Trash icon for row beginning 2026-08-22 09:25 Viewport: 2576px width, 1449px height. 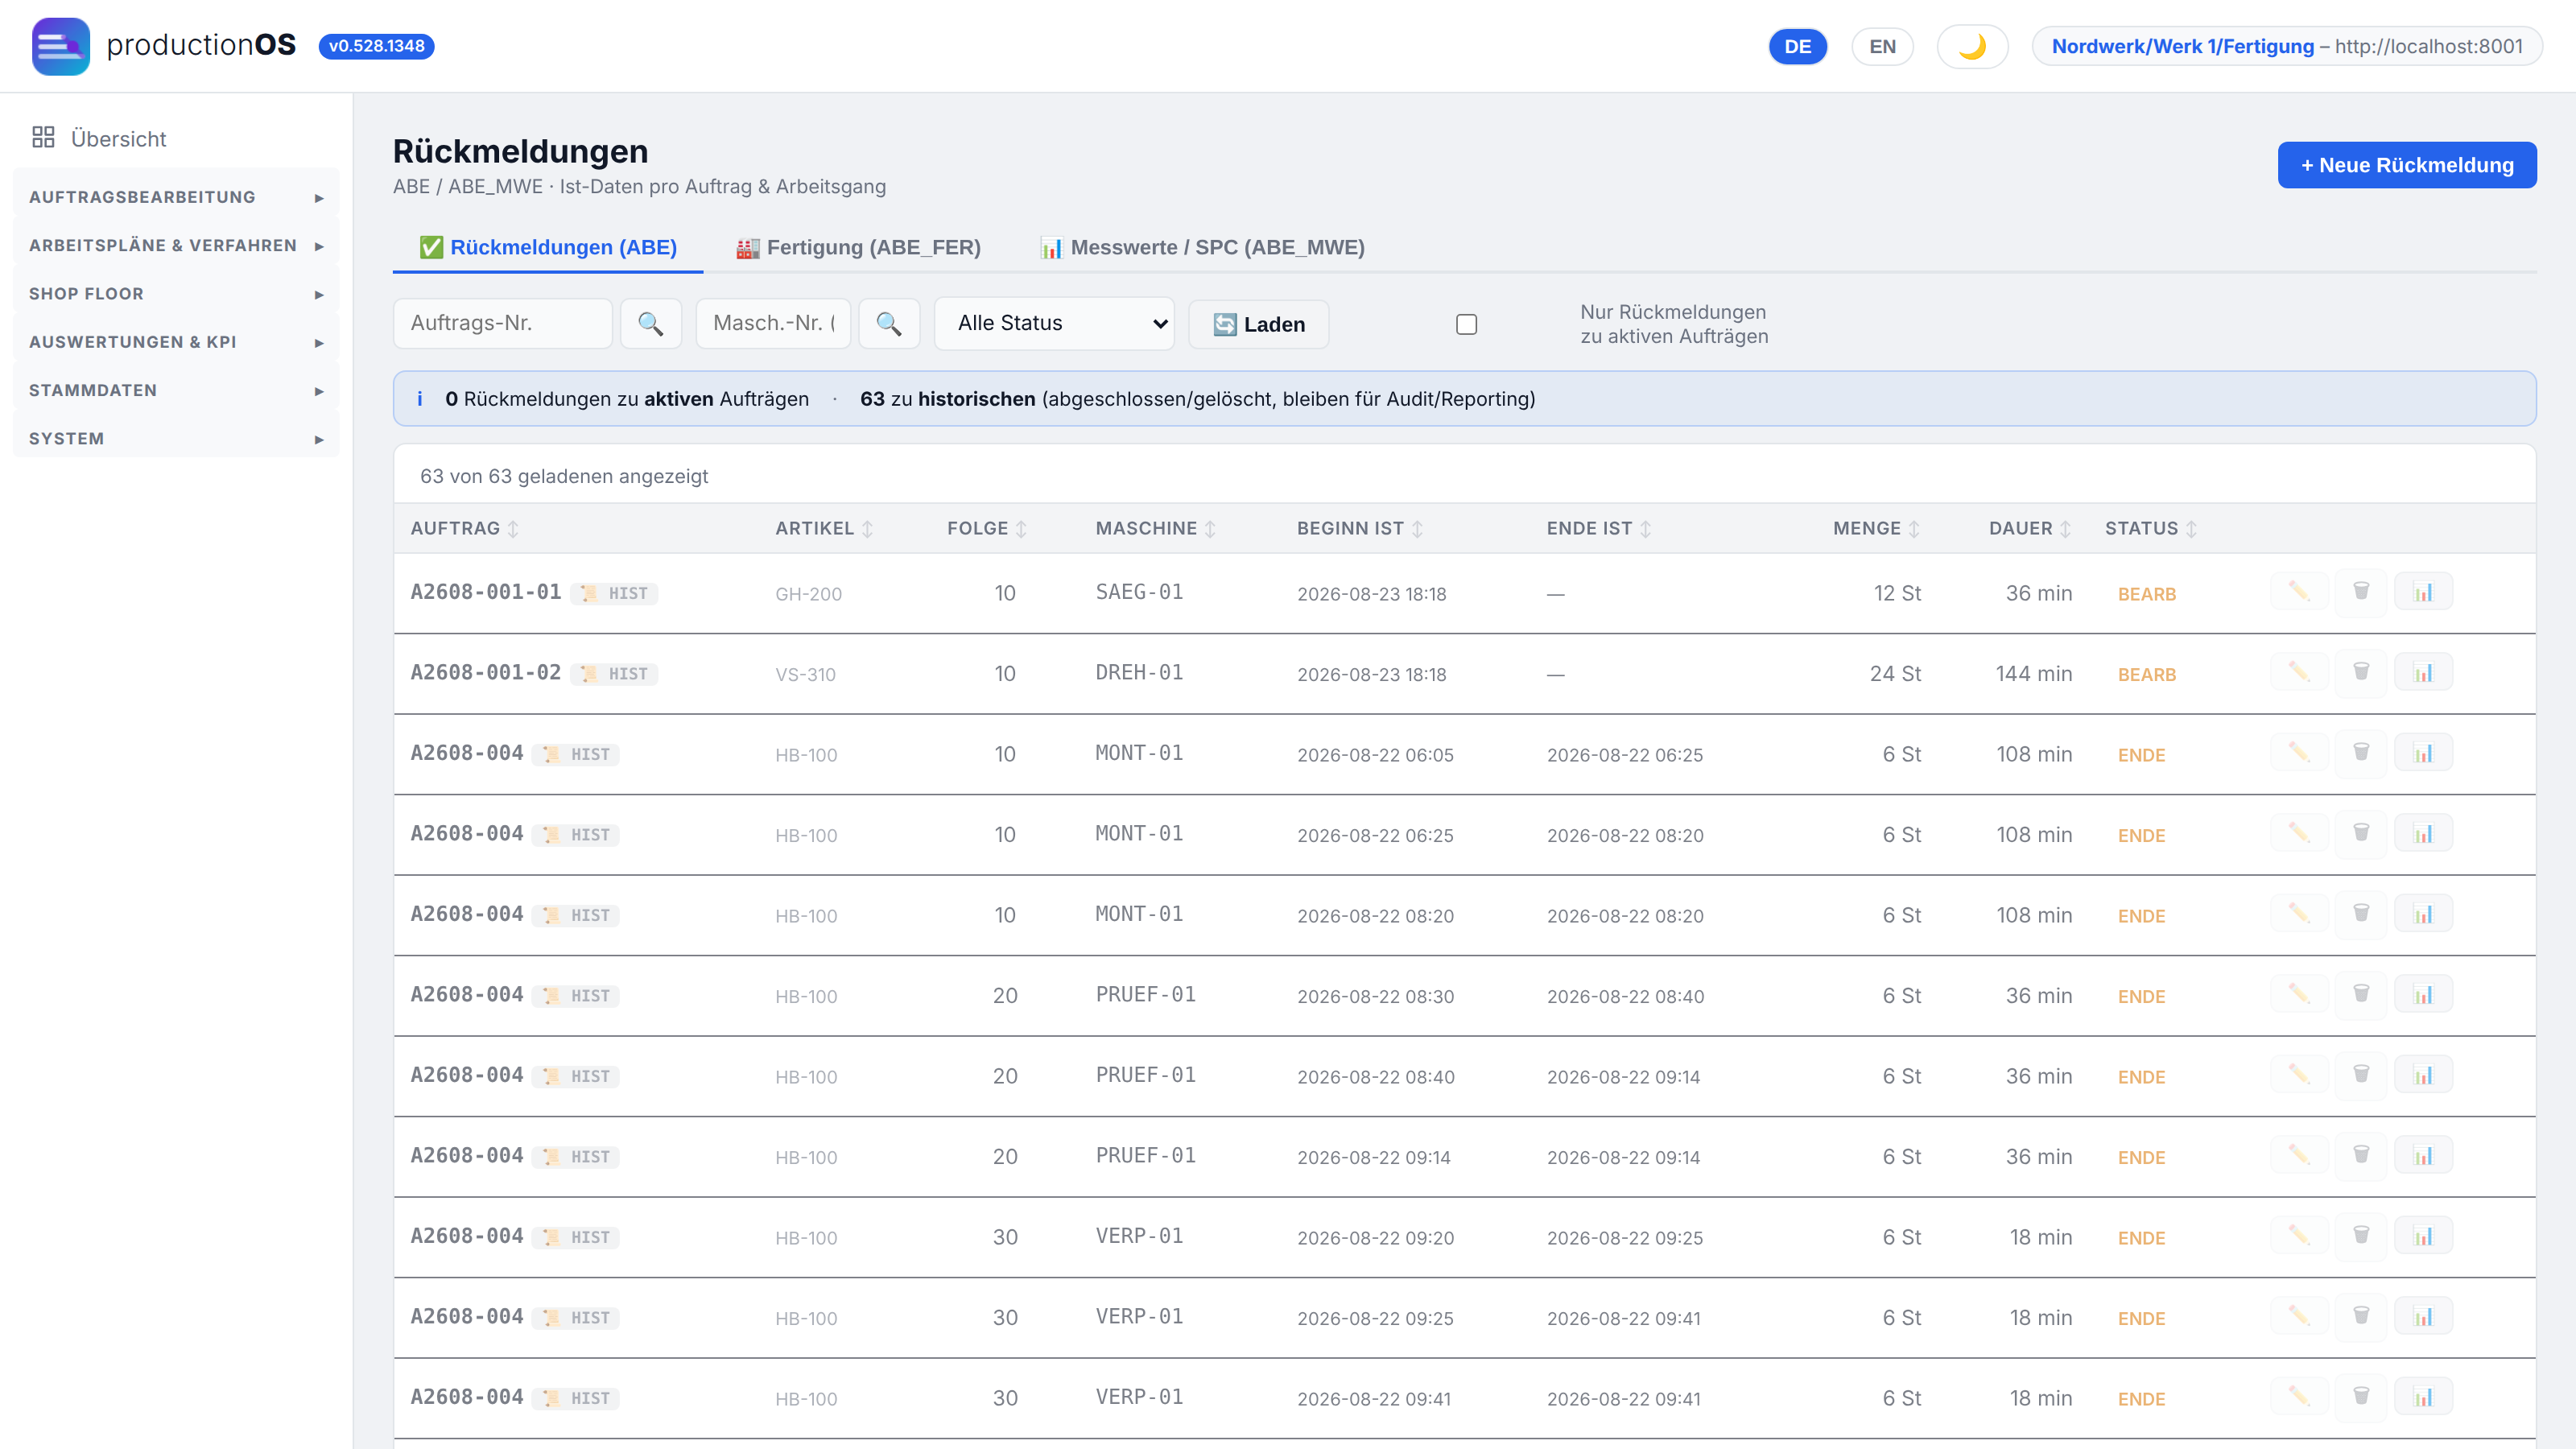[2361, 1316]
